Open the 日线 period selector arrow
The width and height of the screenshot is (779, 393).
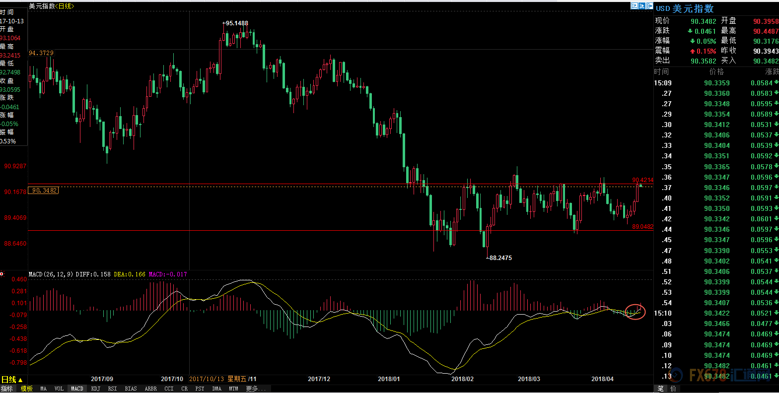point(20,380)
